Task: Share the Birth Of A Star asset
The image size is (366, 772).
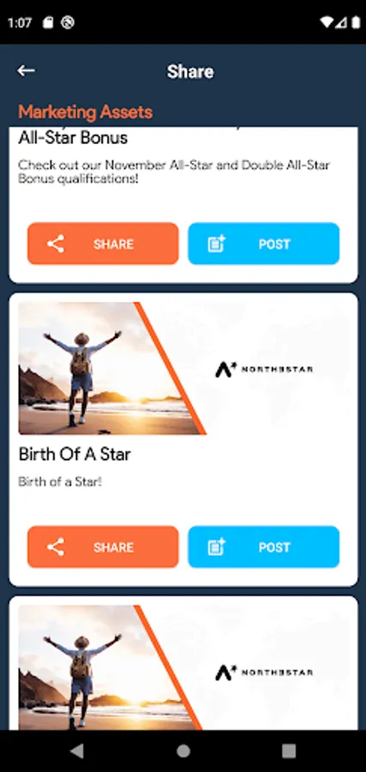Action: [103, 547]
